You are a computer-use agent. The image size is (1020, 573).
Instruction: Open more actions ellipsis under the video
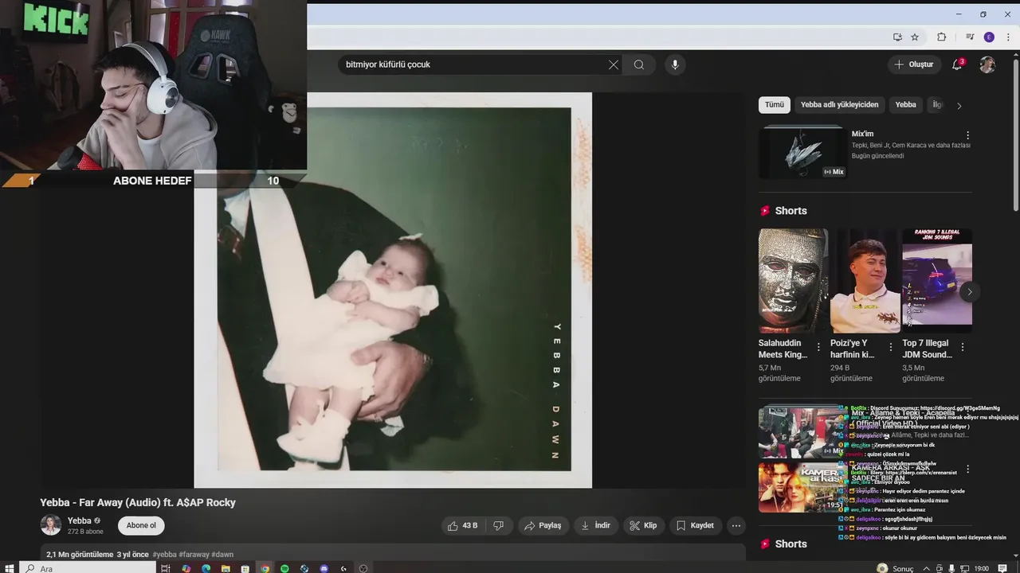pos(736,525)
